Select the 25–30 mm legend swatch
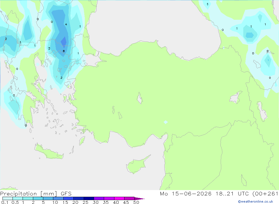Screen dimensions: 279x204 point(89,198)
